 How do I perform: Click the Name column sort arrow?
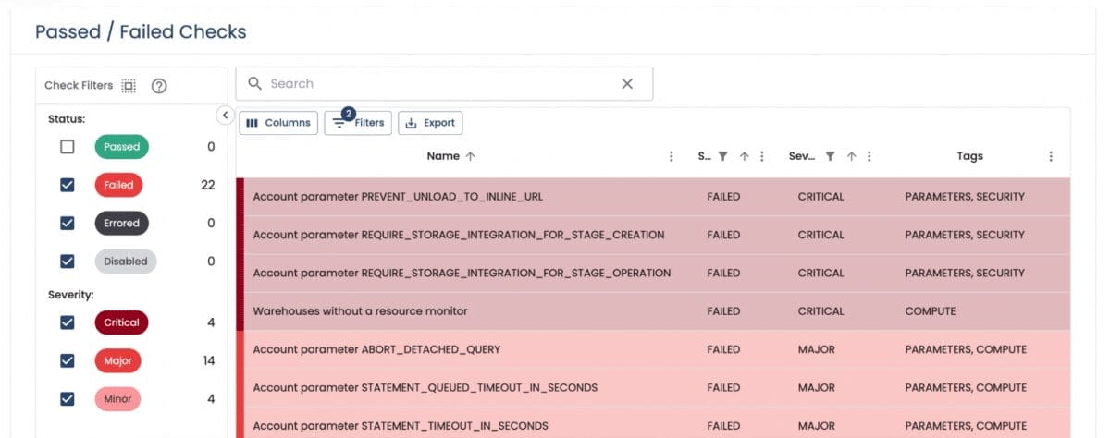[471, 156]
